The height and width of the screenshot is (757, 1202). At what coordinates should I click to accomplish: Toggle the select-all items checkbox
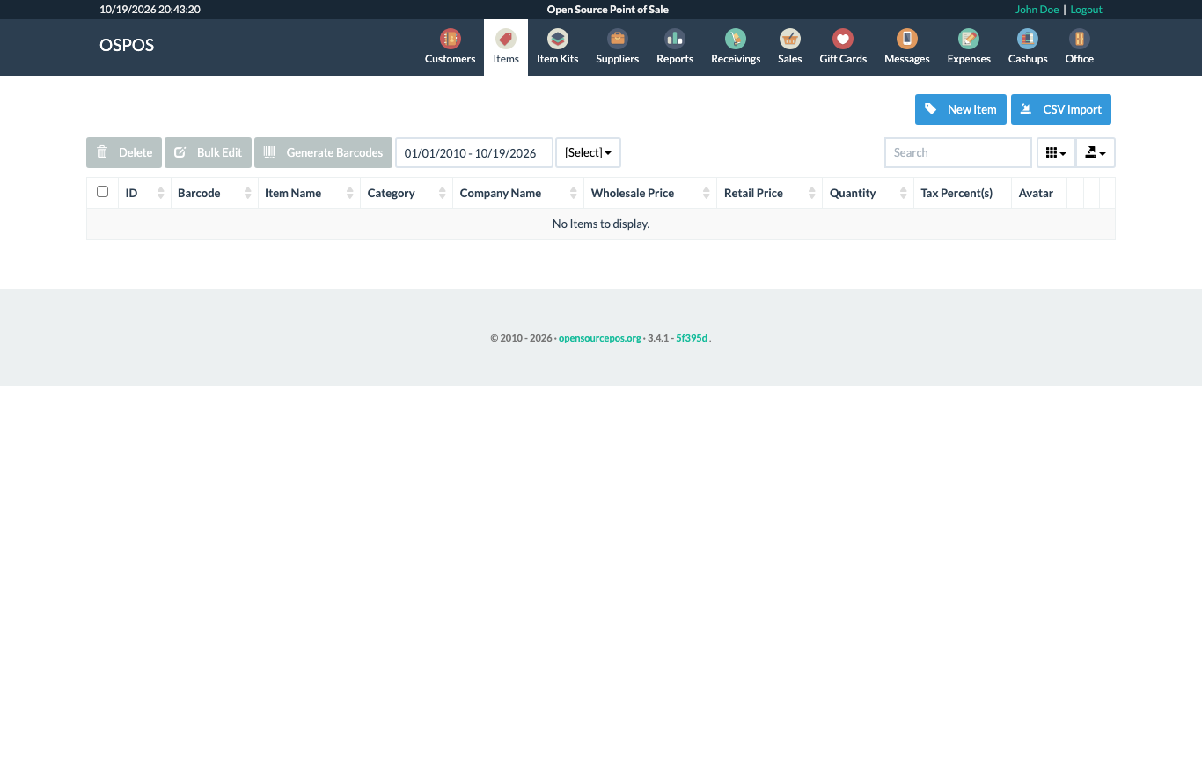(x=102, y=192)
